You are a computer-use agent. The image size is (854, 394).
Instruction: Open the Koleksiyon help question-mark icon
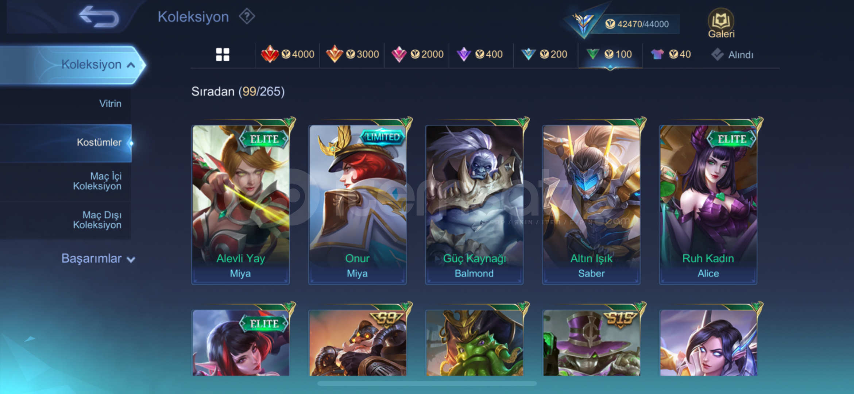pyautogui.click(x=247, y=16)
